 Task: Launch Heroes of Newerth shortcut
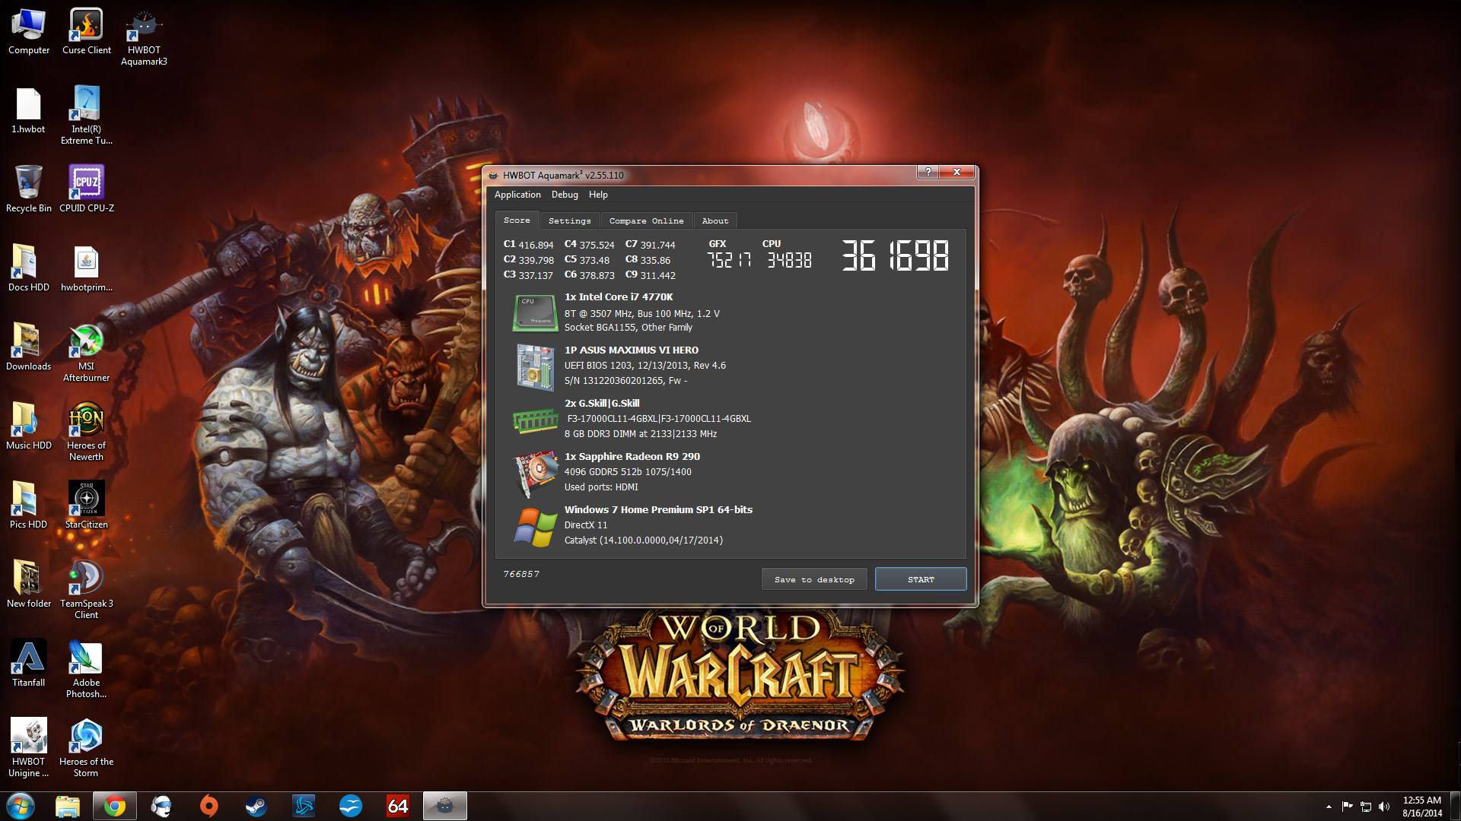click(x=87, y=432)
